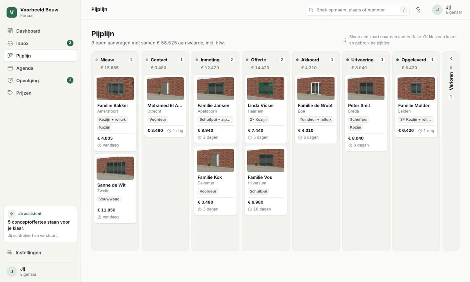Open the 5 conceptoffertes assistant message
The height and width of the screenshot is (282, 470).
[x=40, y=225]
